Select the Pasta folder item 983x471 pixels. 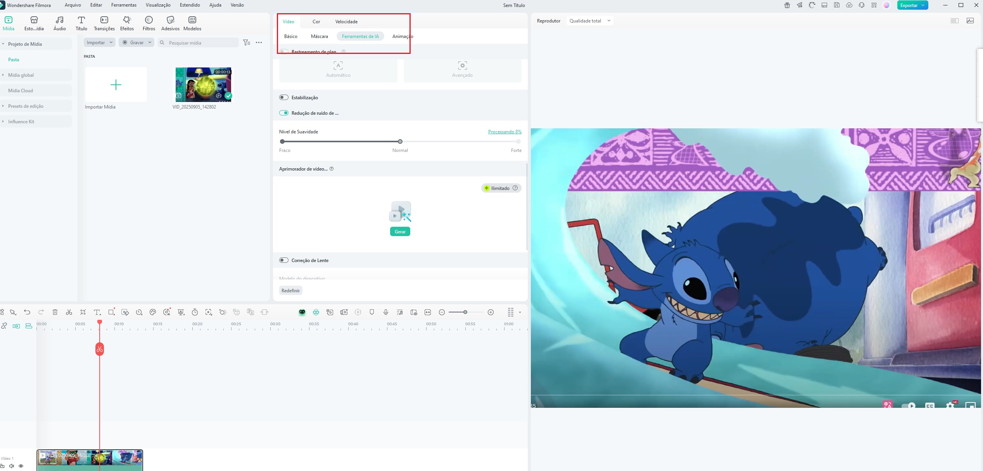point(14,59)
